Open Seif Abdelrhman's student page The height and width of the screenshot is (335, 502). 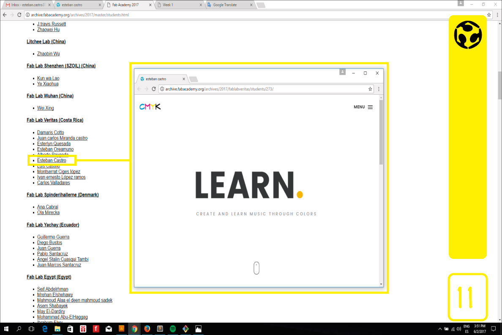click(52, 289)
